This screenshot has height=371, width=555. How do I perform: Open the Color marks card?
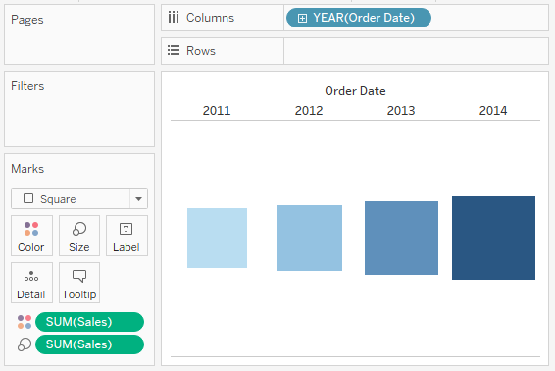[31, 236]
